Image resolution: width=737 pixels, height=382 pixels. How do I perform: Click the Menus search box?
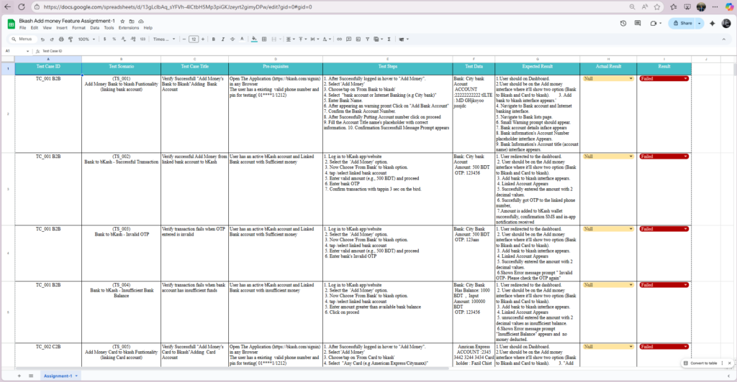tap(22, 39)
